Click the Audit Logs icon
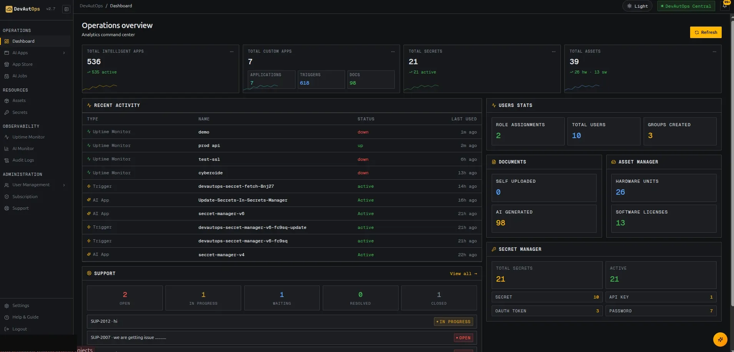This screenshot has width=734, height=352. tap(7, 160)
